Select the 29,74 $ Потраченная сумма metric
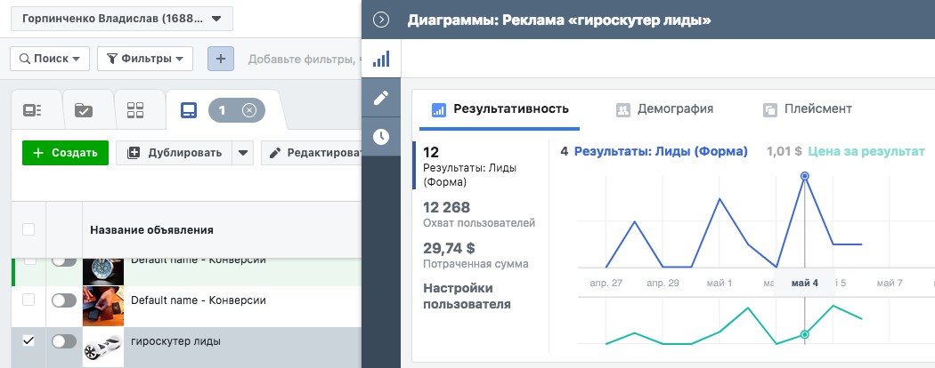Viewport: 935px width, 368px height. (x=476, y=255)
